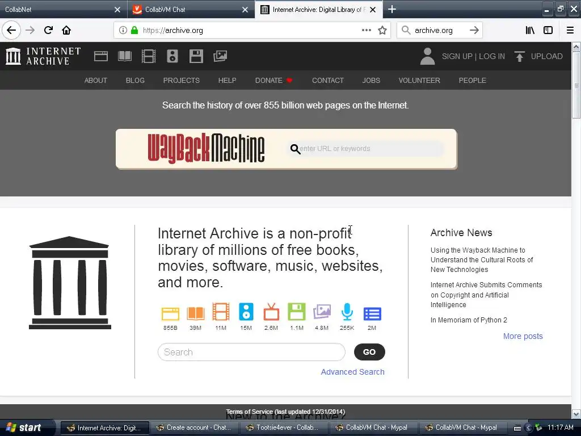Open the BLOG menu item
The height and width of the screenshot is (436, 581).
(135, 81)
